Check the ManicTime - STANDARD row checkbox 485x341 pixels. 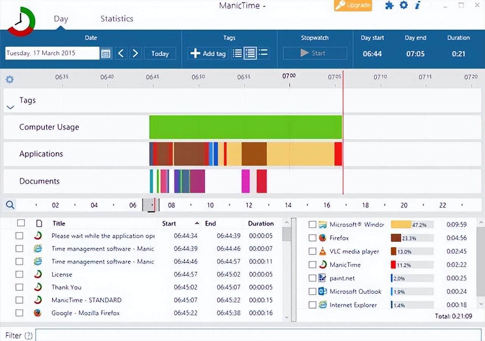(x=19, y=300)
